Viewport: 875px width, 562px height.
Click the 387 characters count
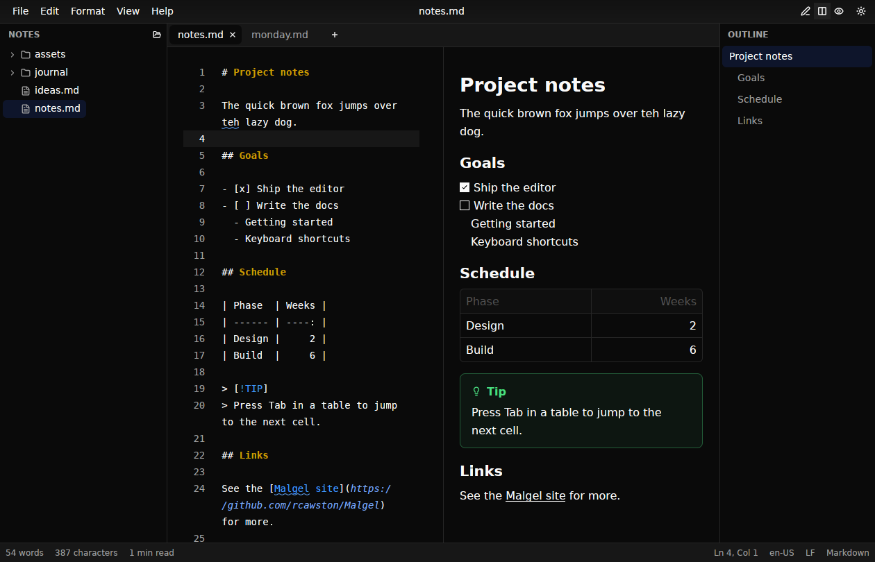tap(86, 553)
